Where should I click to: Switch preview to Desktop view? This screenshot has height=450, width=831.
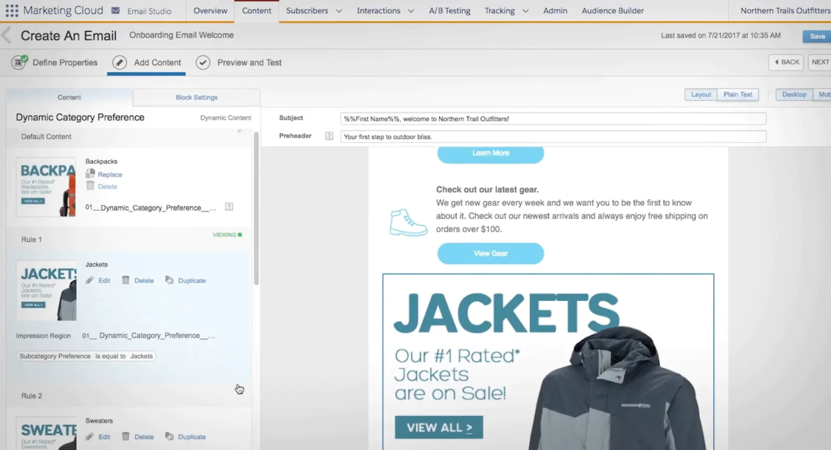794,94
